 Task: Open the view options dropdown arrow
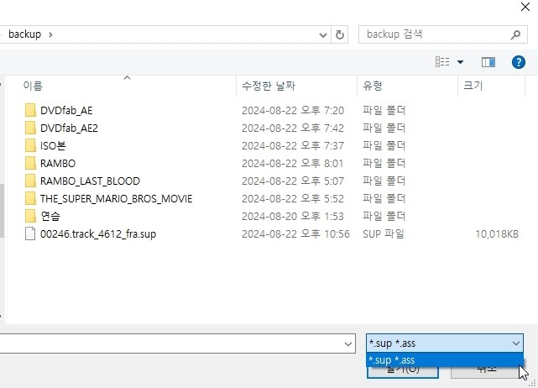461,62
